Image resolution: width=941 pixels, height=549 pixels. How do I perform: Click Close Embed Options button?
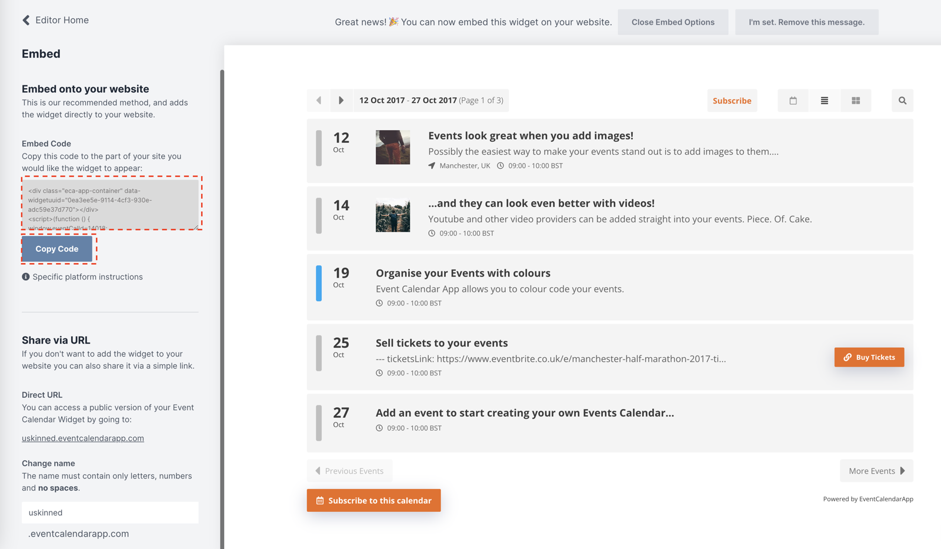coord(673,22)
